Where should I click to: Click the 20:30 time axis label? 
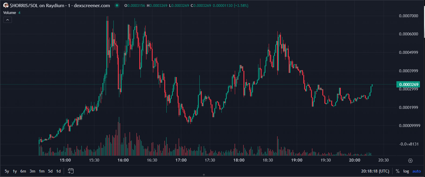tap(384, 160)
